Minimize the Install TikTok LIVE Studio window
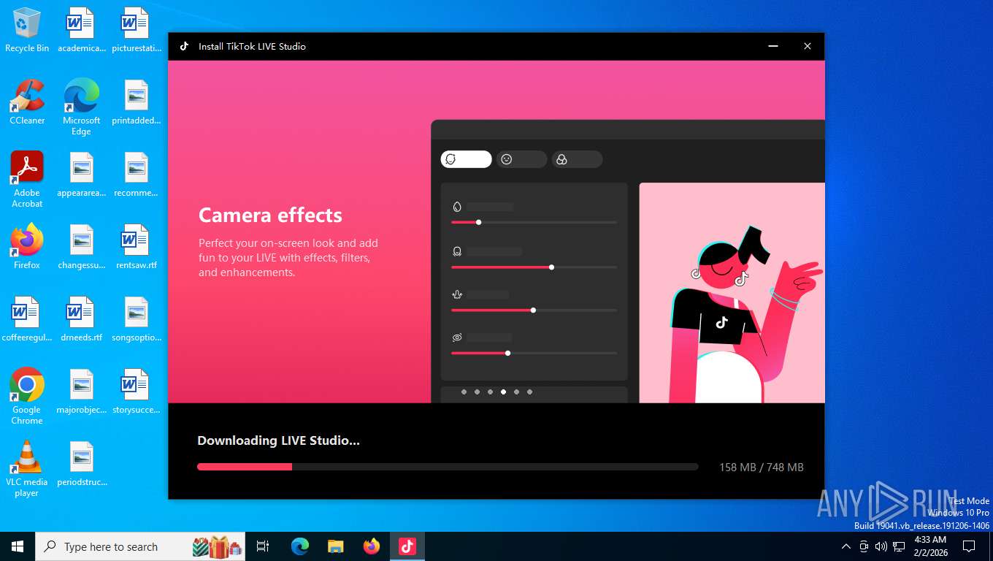Screen dimensions: 993x561 pos(773,46)
